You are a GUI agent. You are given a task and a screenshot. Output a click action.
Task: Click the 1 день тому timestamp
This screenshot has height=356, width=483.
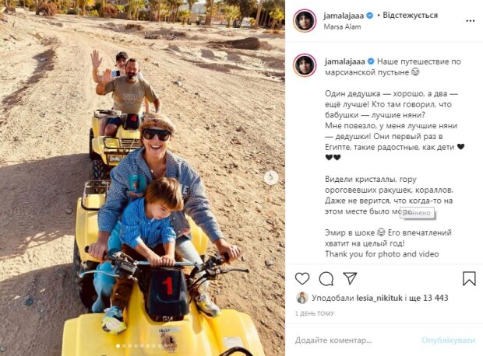point(315,313)
